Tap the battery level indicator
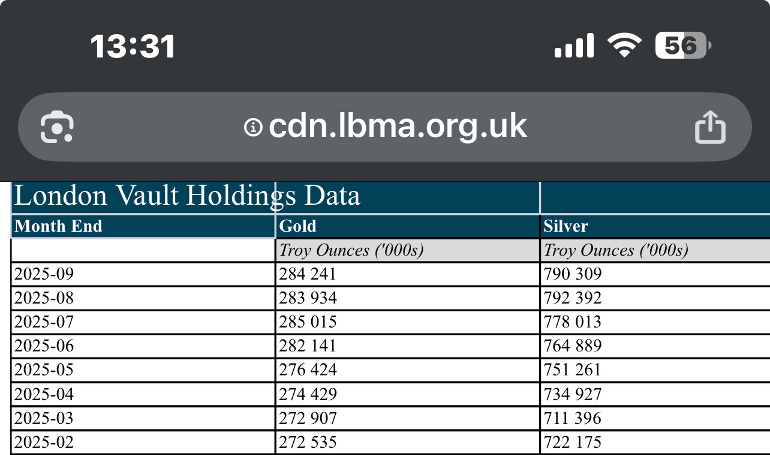Viewport: 770px width, 455px height. (682, 45)
